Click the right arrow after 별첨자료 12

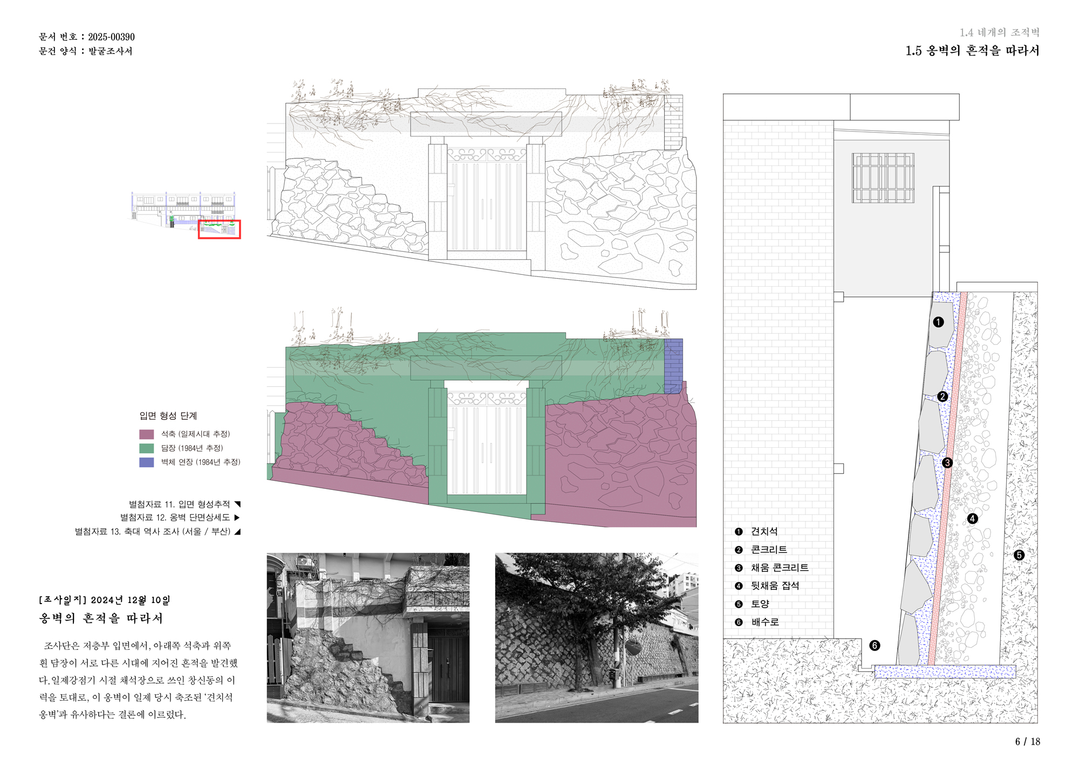point(237,517)
